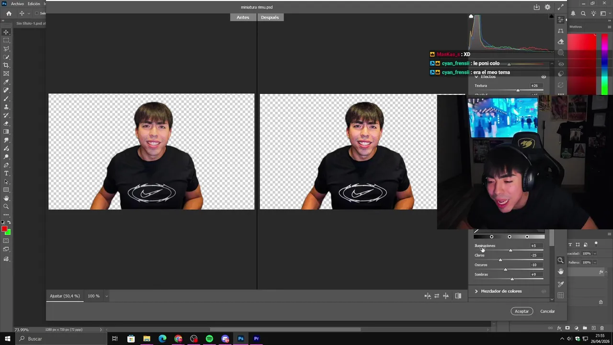Open Camera Raw healing eraser icon
The height and width of the screenshot is (345, 613).
point(561,42)
